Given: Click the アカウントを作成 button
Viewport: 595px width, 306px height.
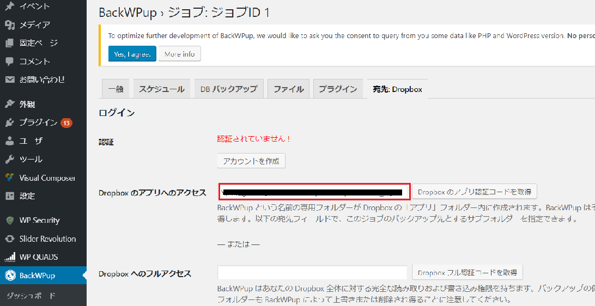Looking at the screenshot, I should 251,161.
